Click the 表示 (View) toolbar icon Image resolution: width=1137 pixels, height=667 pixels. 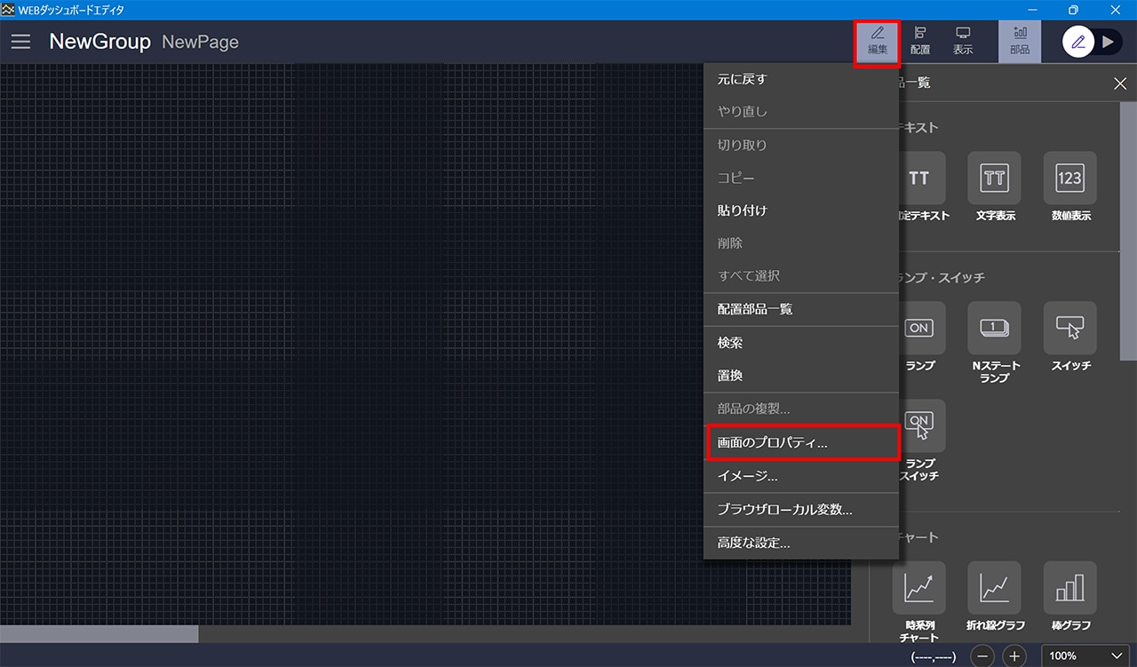coord(963,41)
